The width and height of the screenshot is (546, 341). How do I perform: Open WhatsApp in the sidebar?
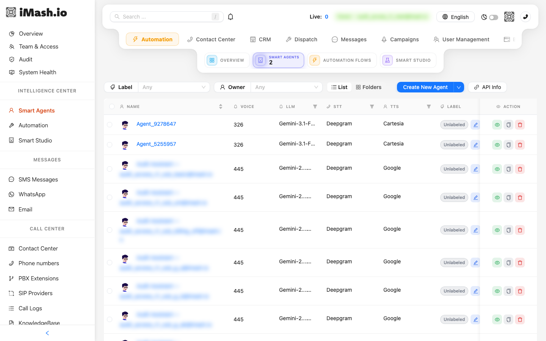pos(27,194)
